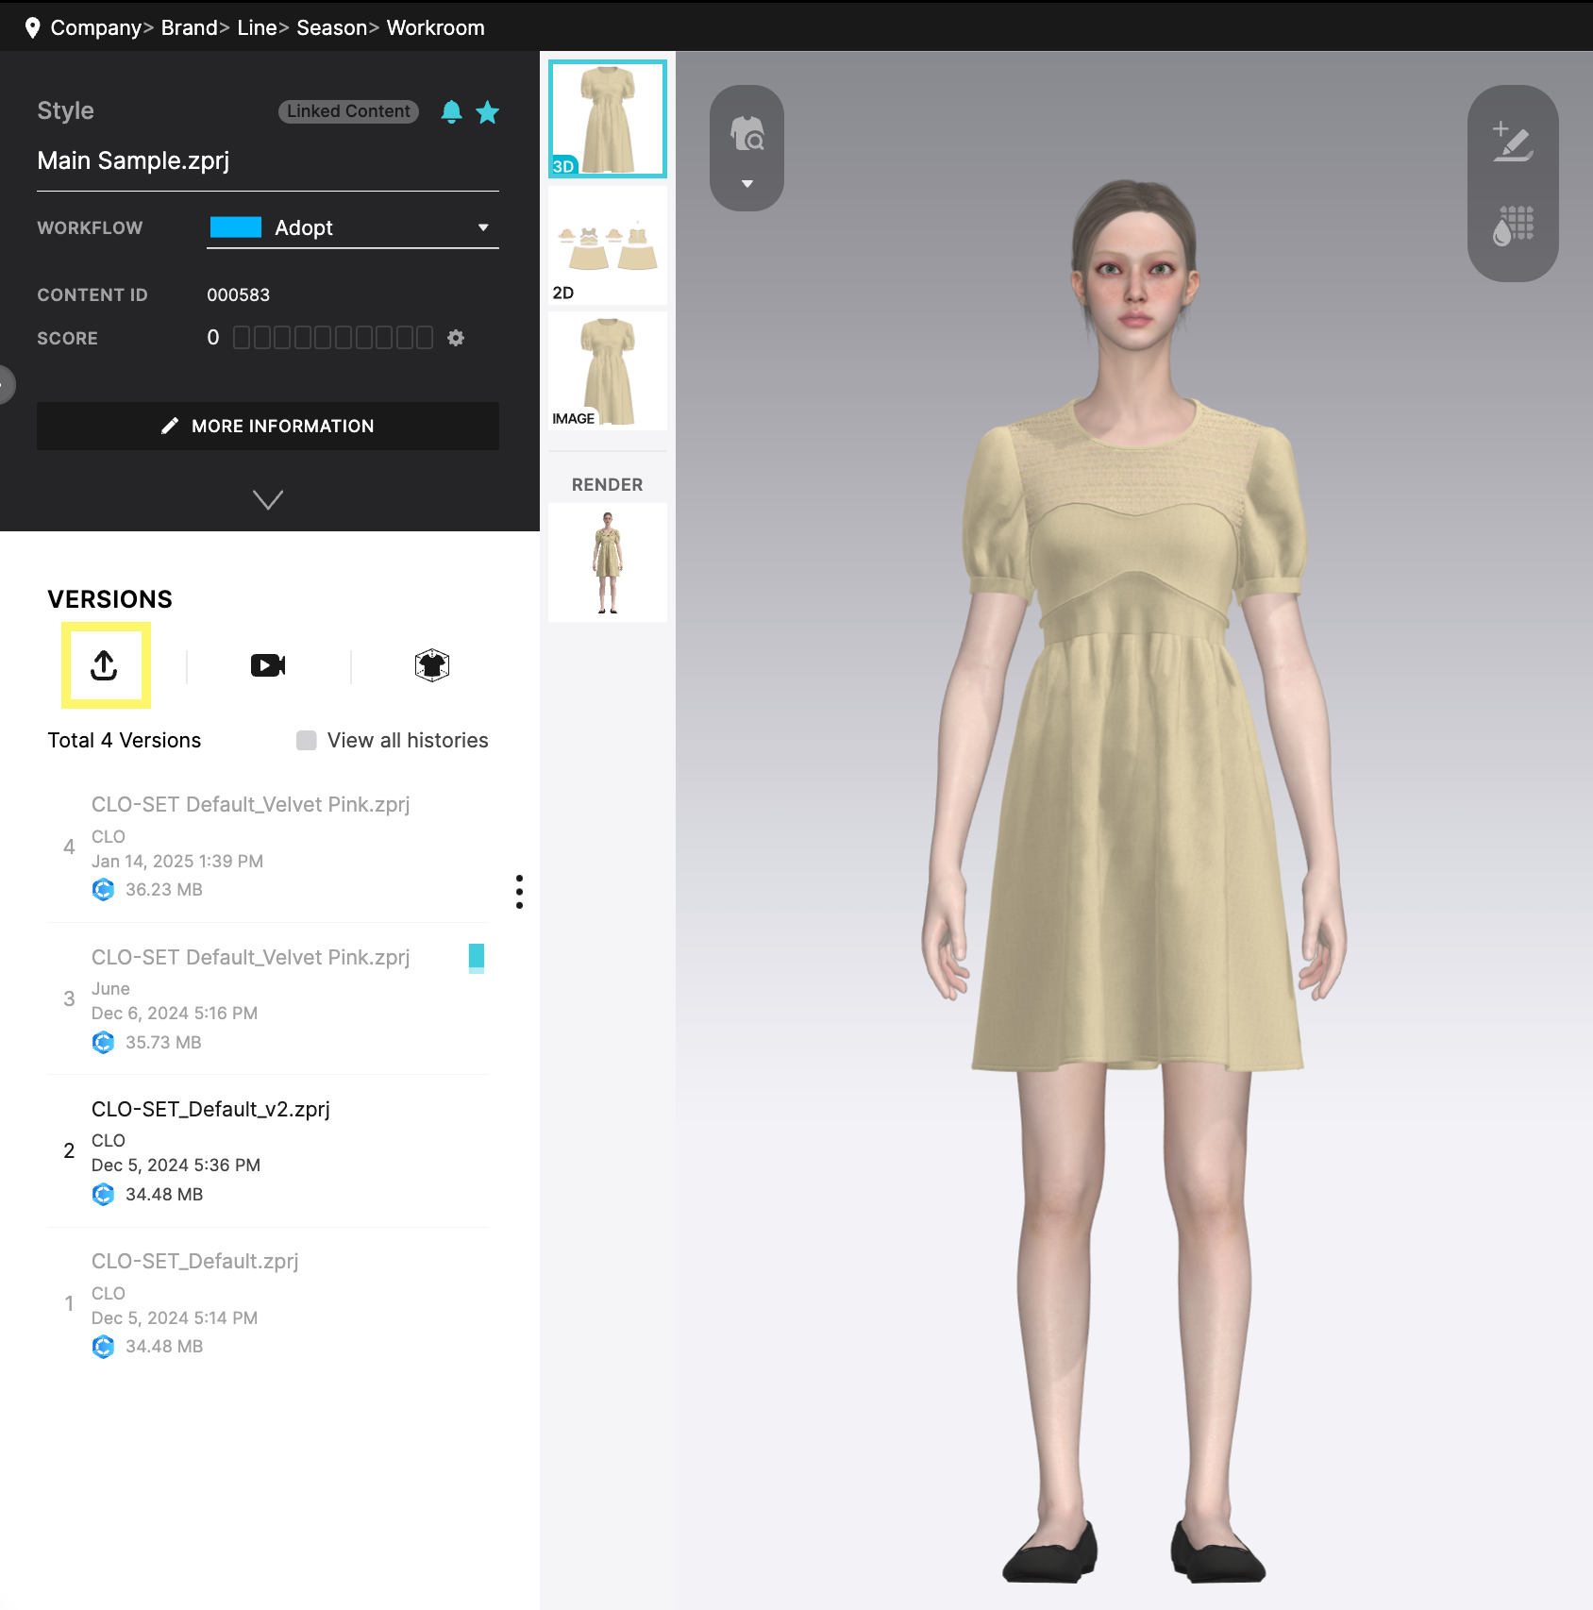The image size is (1593, 1610).
Task: Open the Linked Content label
Action: (347, 111)
